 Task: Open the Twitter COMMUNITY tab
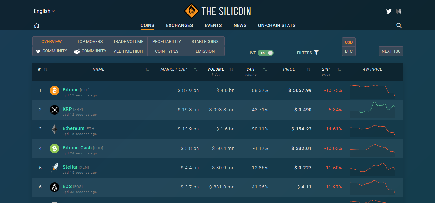pos(52,51)
